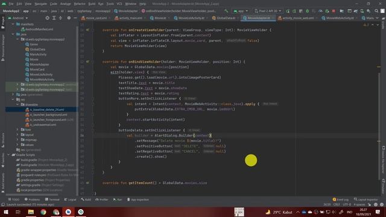This screenshot has width=386, height=217.
Task: Expand the mipmap folder
Action: pos(17,140)
